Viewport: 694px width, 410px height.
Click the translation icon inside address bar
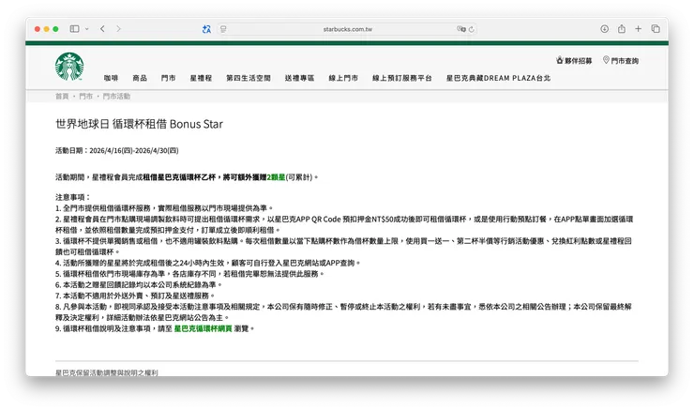pos(460,29)
